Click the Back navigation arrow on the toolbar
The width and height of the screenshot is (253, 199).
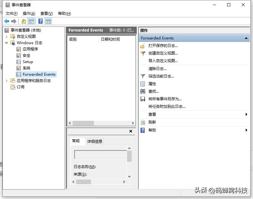7,21
